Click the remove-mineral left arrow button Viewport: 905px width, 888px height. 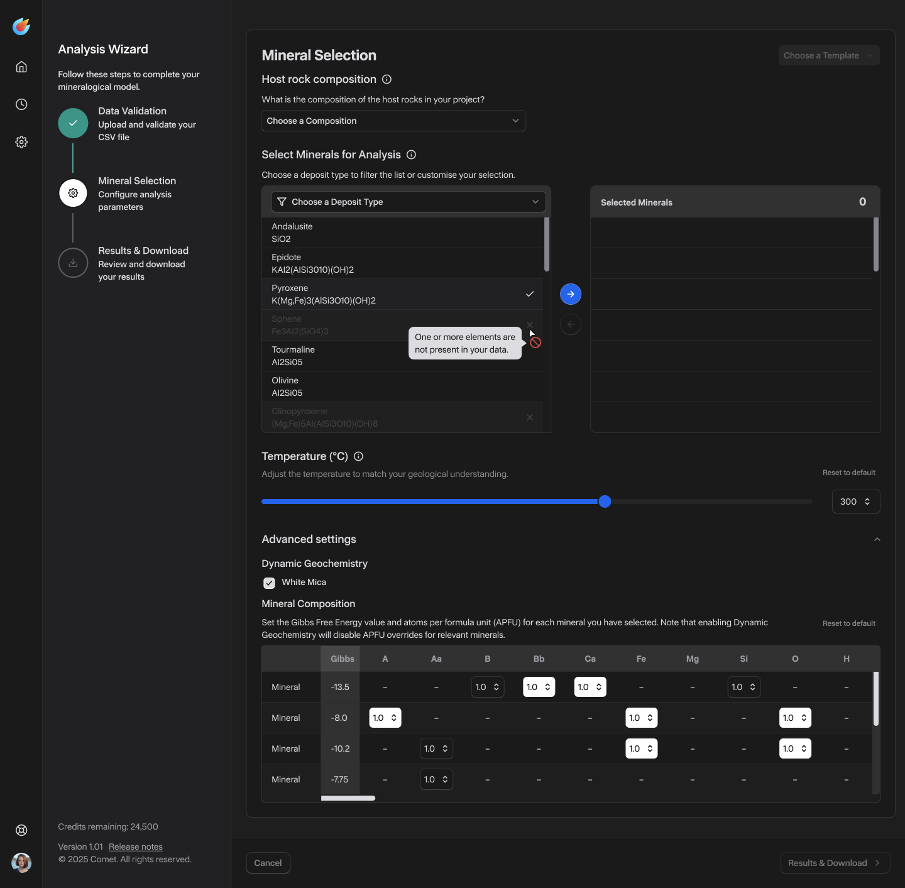click(x=571, y=324)
